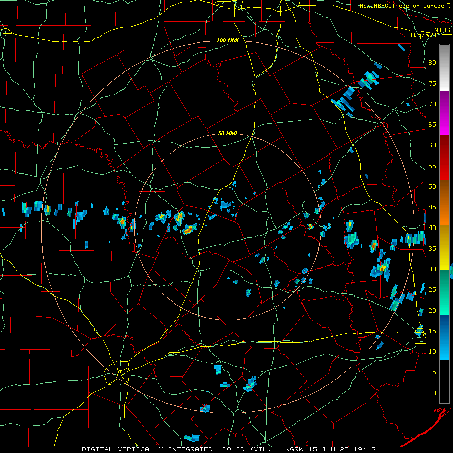Viewport: 453px width, 453px height.
Task: Select the 60 value on VIL scale
Action: pyautogui.click(x=432, y=145)
